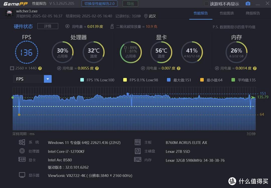
Task: Click memory power gauge icon by 0.0014 度
Action: tap(217, 68)
